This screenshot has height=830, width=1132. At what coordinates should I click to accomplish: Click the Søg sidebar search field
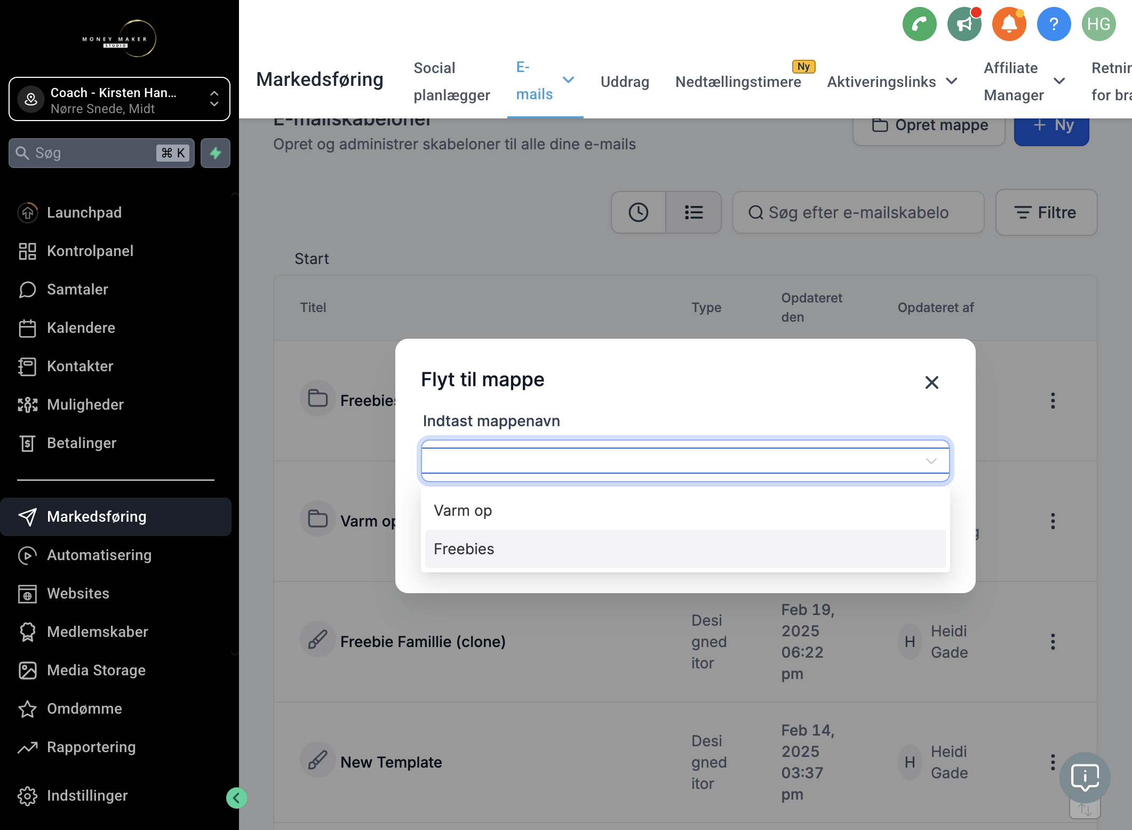(101, 153)
